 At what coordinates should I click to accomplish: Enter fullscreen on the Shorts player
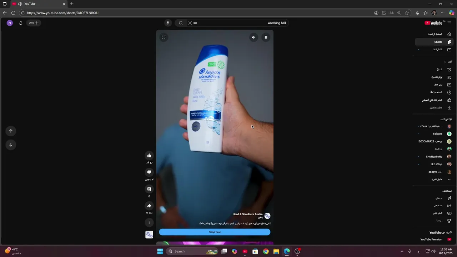click(x=164, y=37)
